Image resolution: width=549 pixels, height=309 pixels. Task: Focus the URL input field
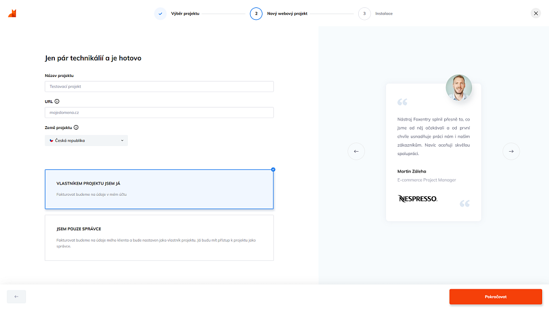[159, 112]
